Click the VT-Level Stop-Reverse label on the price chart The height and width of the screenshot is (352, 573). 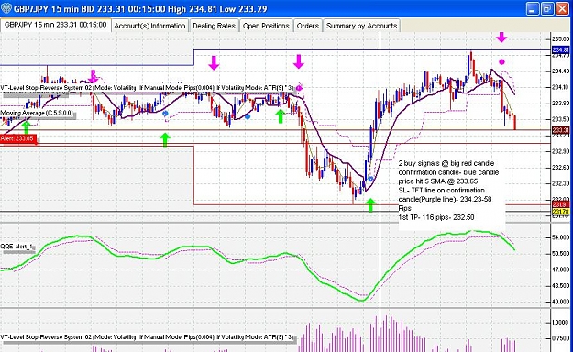(x=146, y=88)
